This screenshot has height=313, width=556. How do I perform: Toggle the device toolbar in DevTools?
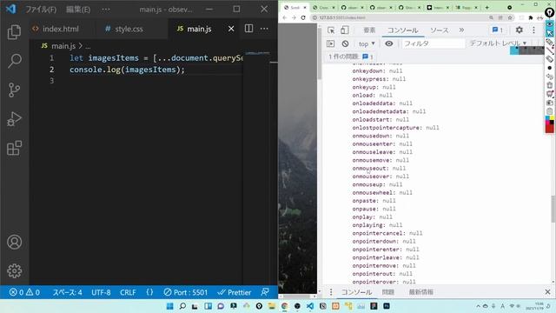tap(344, 30)
